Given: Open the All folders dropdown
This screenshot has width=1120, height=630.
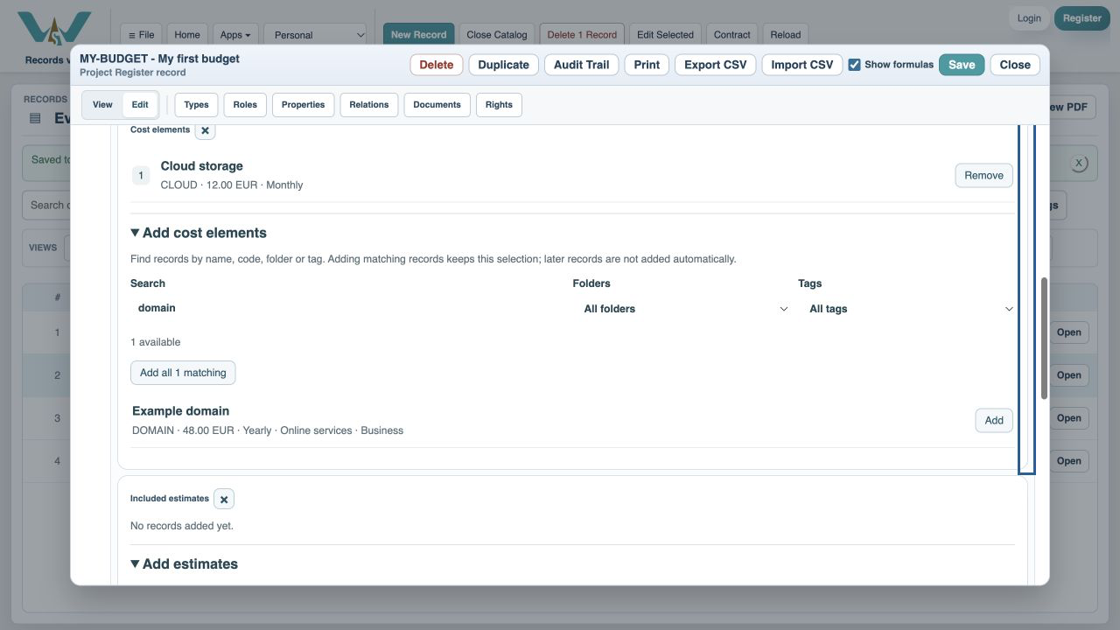Looking at the screenshot, I should click(684, 309).
